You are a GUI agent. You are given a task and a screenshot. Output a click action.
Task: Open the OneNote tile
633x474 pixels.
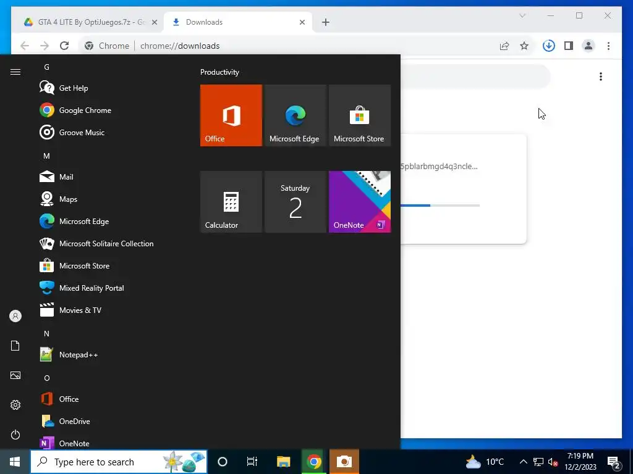click(x=360, y=202)
